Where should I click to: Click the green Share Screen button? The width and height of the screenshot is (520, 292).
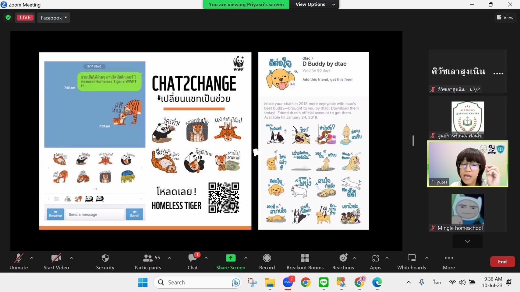(x=231, y=262)
